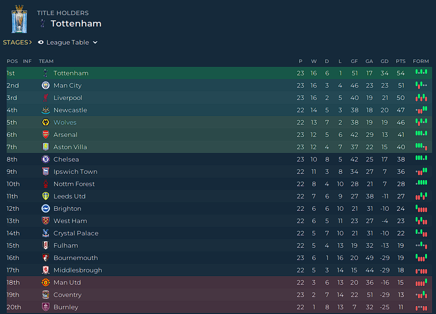Click the Man City club badge
436x314 pixels.
tap(45, 85)
